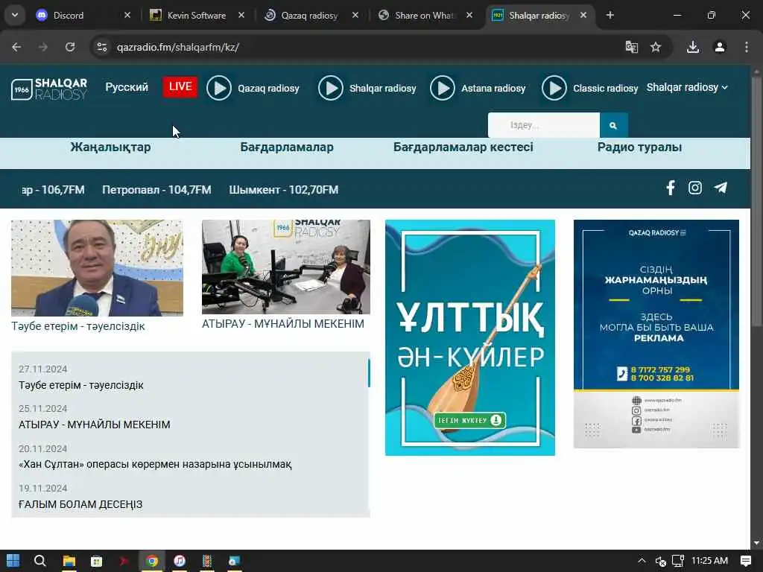This screenshot has height=572, width=763.
Task: Switch site language to Русский
Action: [x=127, y=87]
